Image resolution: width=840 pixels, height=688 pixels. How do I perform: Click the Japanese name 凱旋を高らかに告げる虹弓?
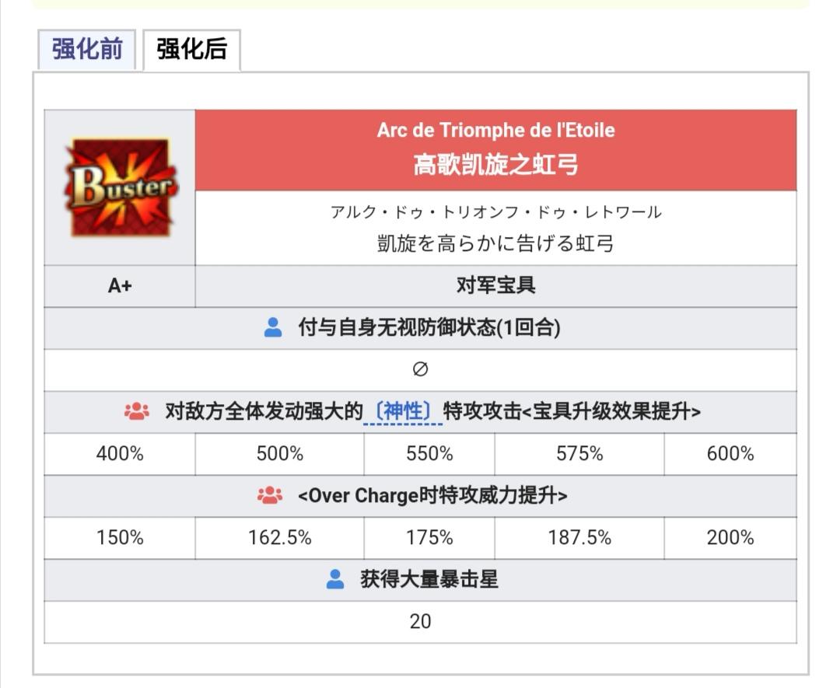click(495, 243)
